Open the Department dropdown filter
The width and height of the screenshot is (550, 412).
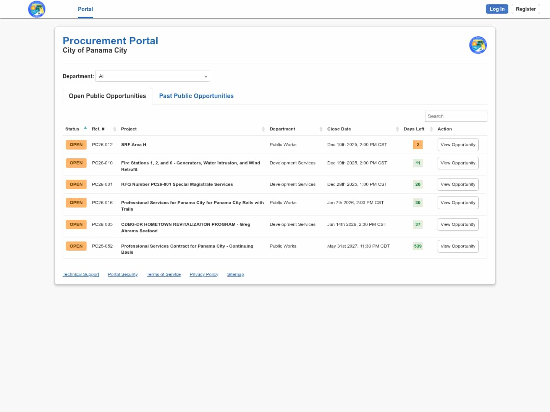tap(153, 76)
